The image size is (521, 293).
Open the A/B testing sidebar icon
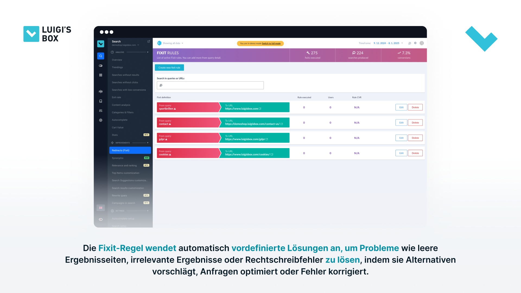click(x=101, y=91)
